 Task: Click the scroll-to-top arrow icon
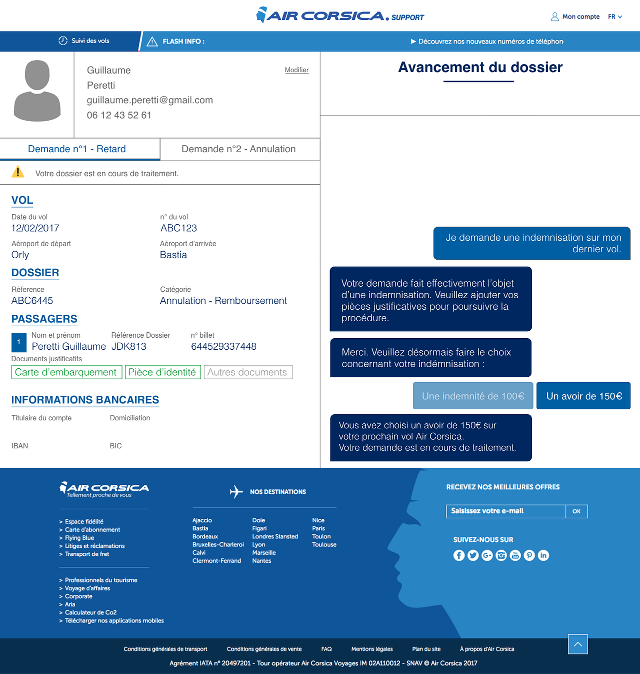(577, 644)
